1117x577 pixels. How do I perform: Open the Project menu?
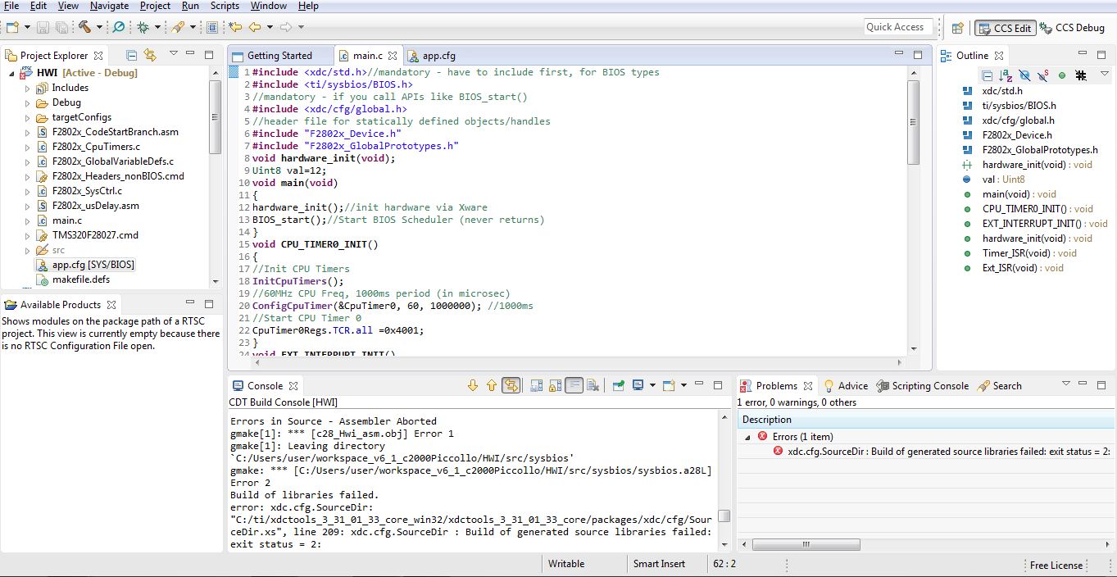[x=155, y=6]
